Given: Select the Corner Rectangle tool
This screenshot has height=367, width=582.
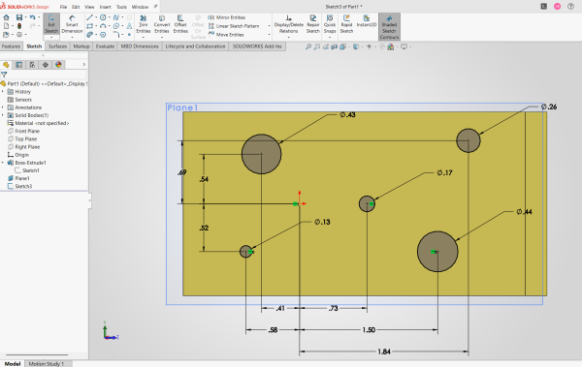Looking at the screenshot, I should [89, 26].
